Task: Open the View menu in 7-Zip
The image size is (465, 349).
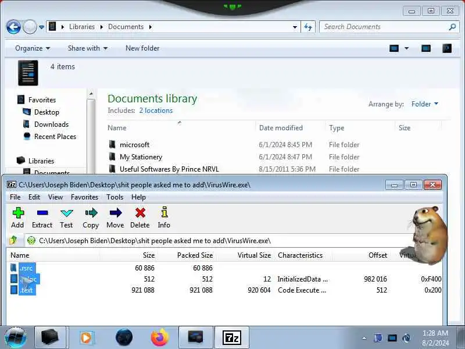Action: (55, 197)
